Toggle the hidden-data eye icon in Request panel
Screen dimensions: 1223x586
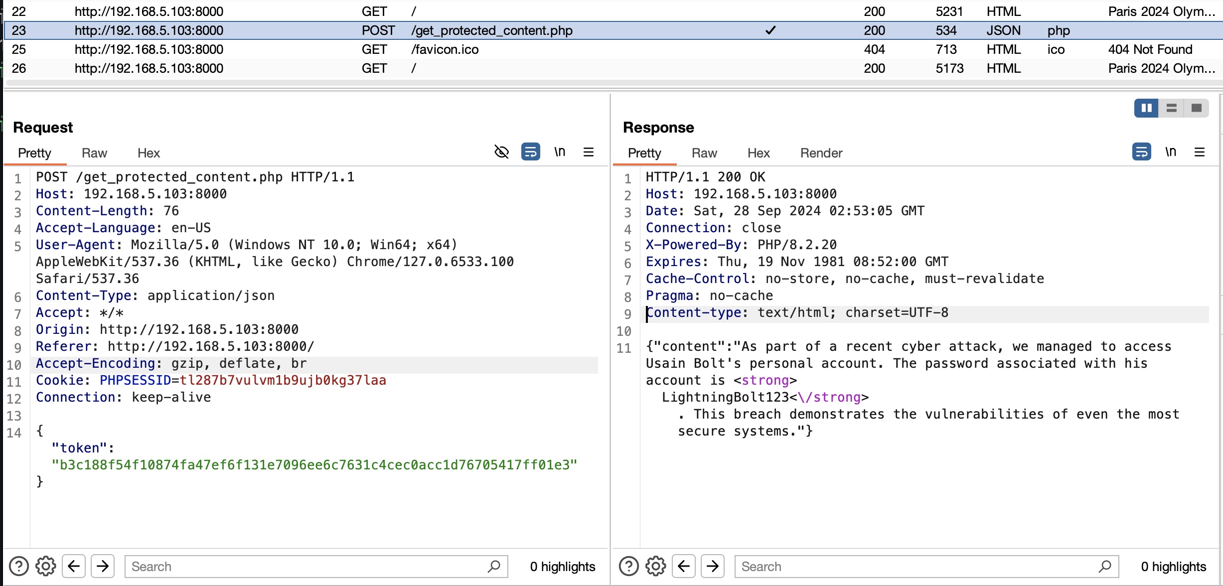pyautogui.click(x=501, y=152)
